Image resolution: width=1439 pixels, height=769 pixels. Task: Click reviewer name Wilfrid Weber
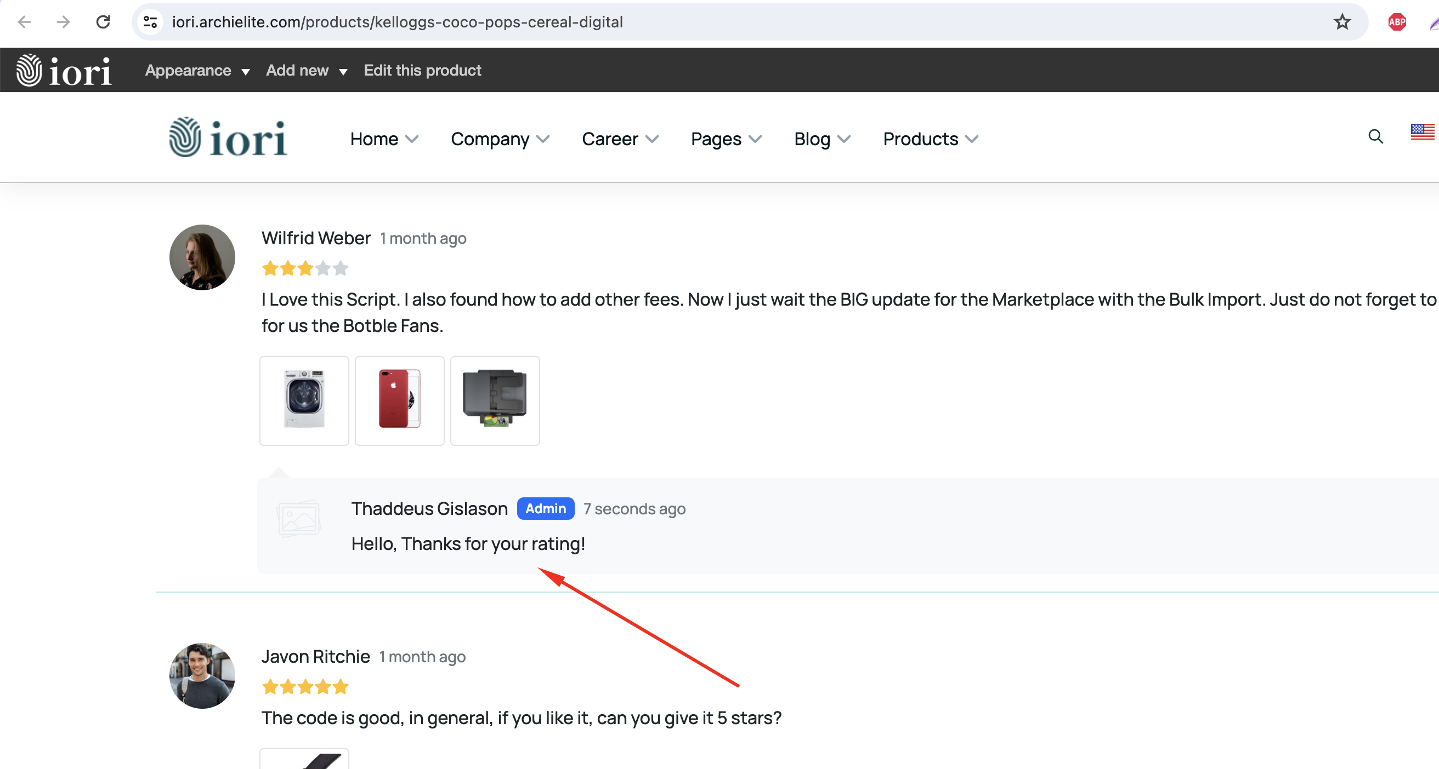click(x=316, y=238)
